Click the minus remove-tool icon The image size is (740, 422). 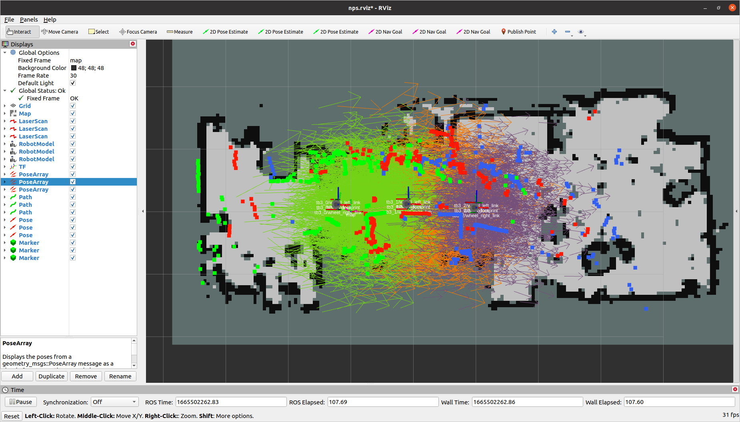point(568,32)
